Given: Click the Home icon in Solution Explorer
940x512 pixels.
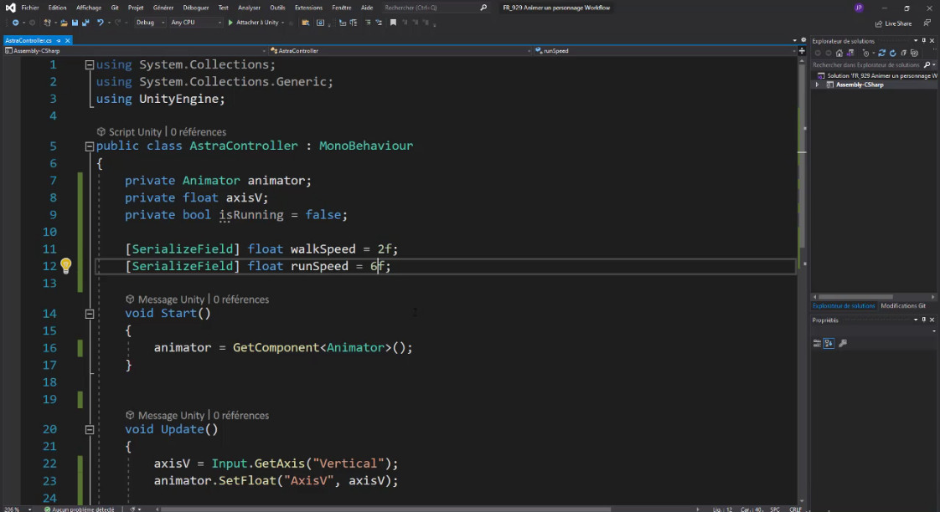Looking at the screenshot, I should pyautogui.click(x=839, y=53).
